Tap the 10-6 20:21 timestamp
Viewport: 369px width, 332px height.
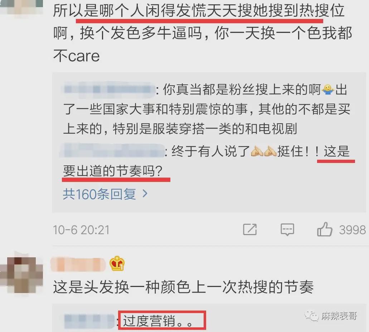tap(81, 230)
